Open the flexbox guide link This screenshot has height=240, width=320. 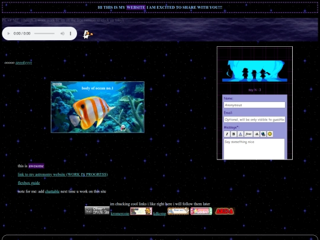[29, 183]
